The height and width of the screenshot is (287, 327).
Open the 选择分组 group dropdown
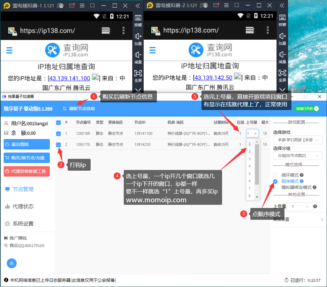pyautogui.click(x=297, y=155)
